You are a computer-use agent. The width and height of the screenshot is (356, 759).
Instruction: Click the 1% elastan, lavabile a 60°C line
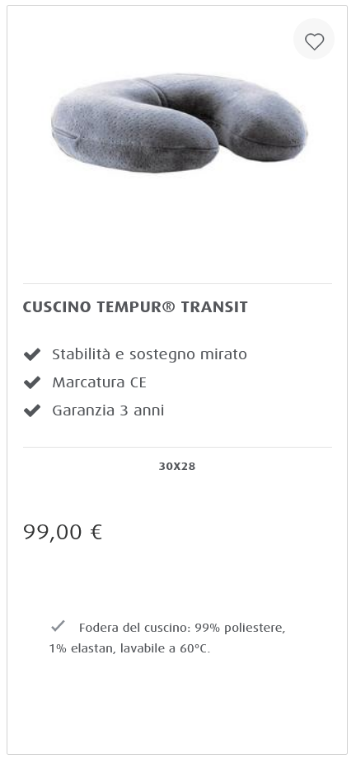[x=129, y=648]
